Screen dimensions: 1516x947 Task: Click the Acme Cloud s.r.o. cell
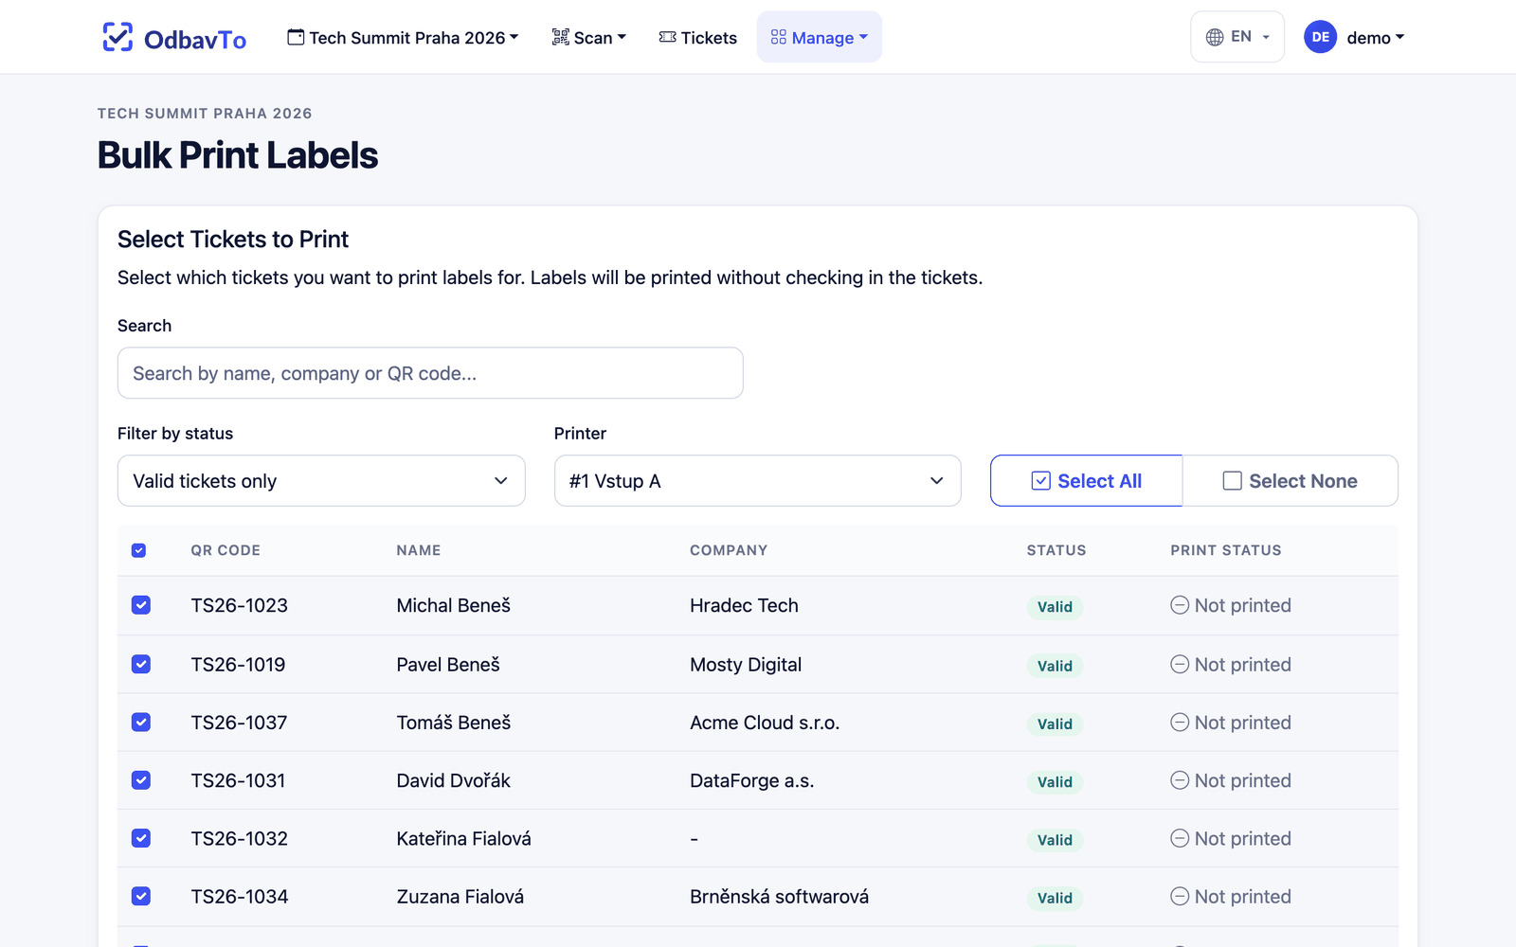coord(765,723)
